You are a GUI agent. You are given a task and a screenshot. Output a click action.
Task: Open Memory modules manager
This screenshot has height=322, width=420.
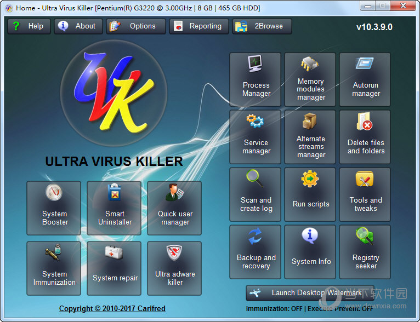310,79
